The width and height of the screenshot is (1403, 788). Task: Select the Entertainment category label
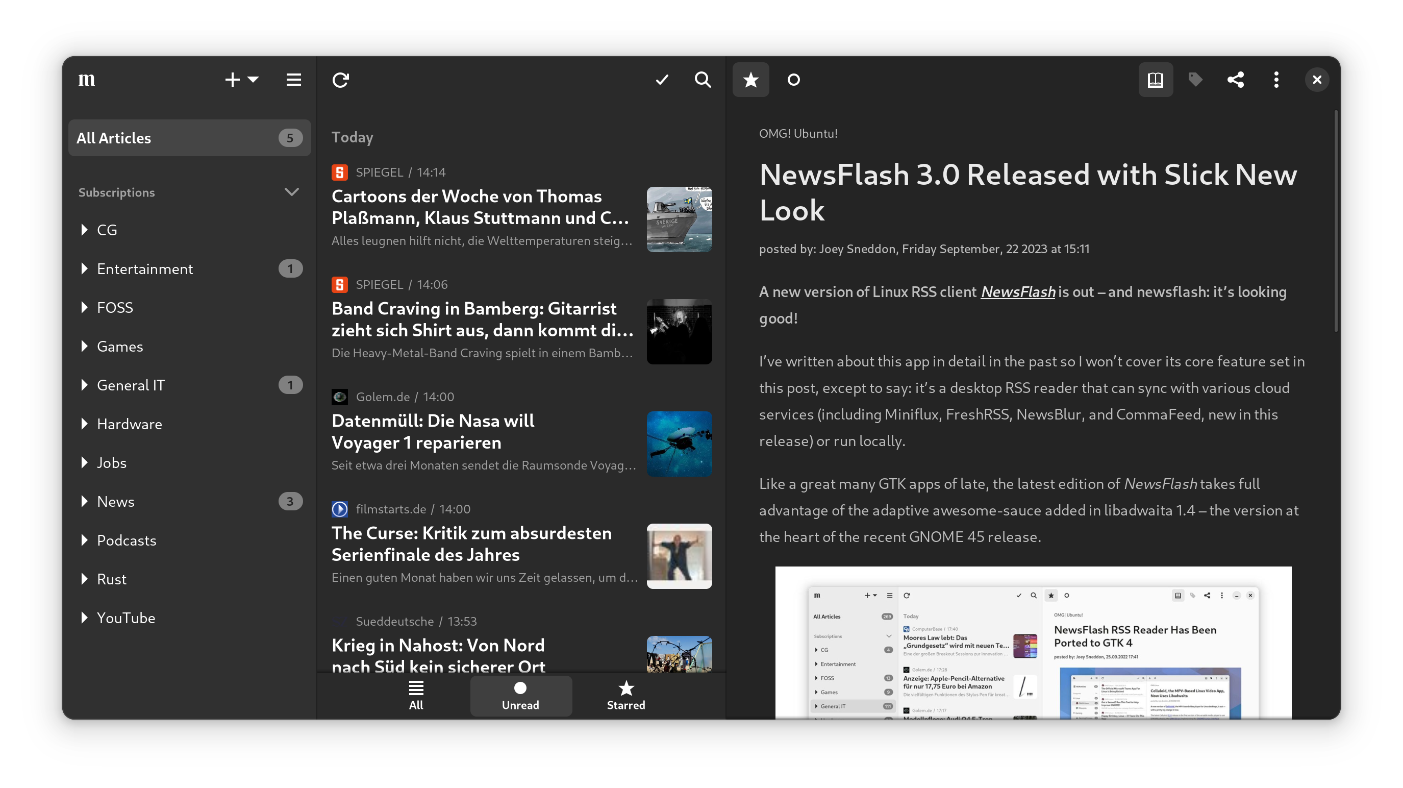pyautogui.click(x=145, y=268)
